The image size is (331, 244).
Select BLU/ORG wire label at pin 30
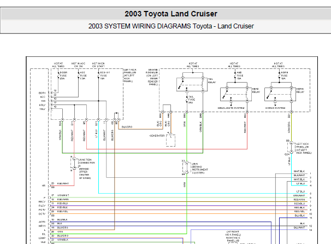click(x=63, y=236)
